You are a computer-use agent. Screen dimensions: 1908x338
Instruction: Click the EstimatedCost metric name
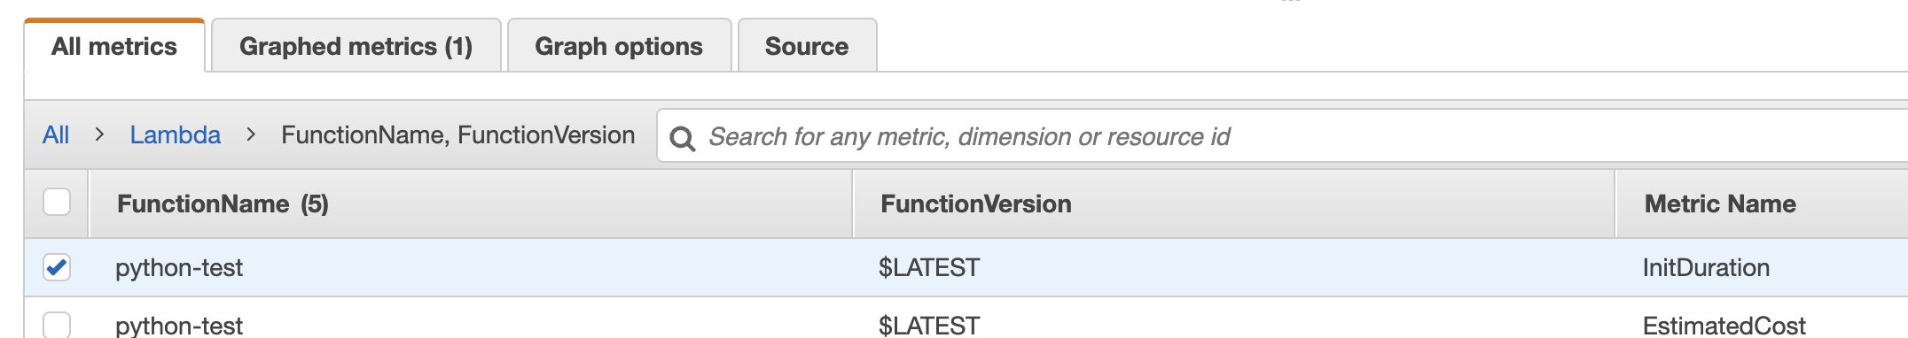pyautogui.click(x=1724, y=326)
